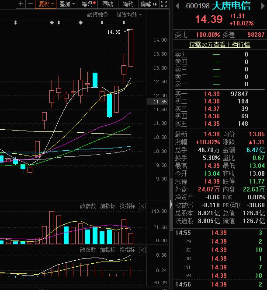
Task: Click 加指标 in the volume panel
Action: [x=107, y=206]
